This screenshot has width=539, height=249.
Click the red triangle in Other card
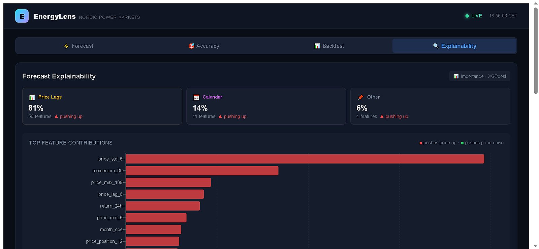click(x=382, y=116)
